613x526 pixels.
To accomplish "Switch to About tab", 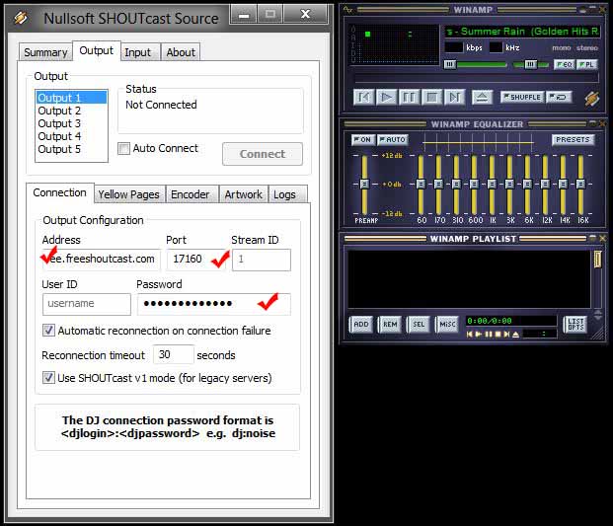I will (x=181, y=52).
